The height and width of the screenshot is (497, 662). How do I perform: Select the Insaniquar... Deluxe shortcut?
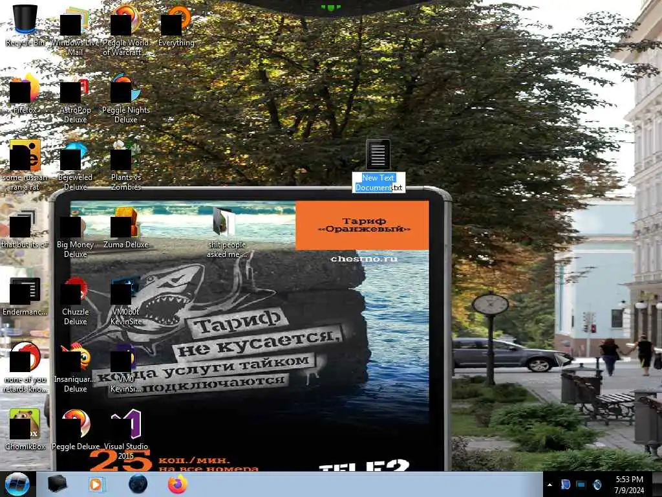click(x=75, y=366)
